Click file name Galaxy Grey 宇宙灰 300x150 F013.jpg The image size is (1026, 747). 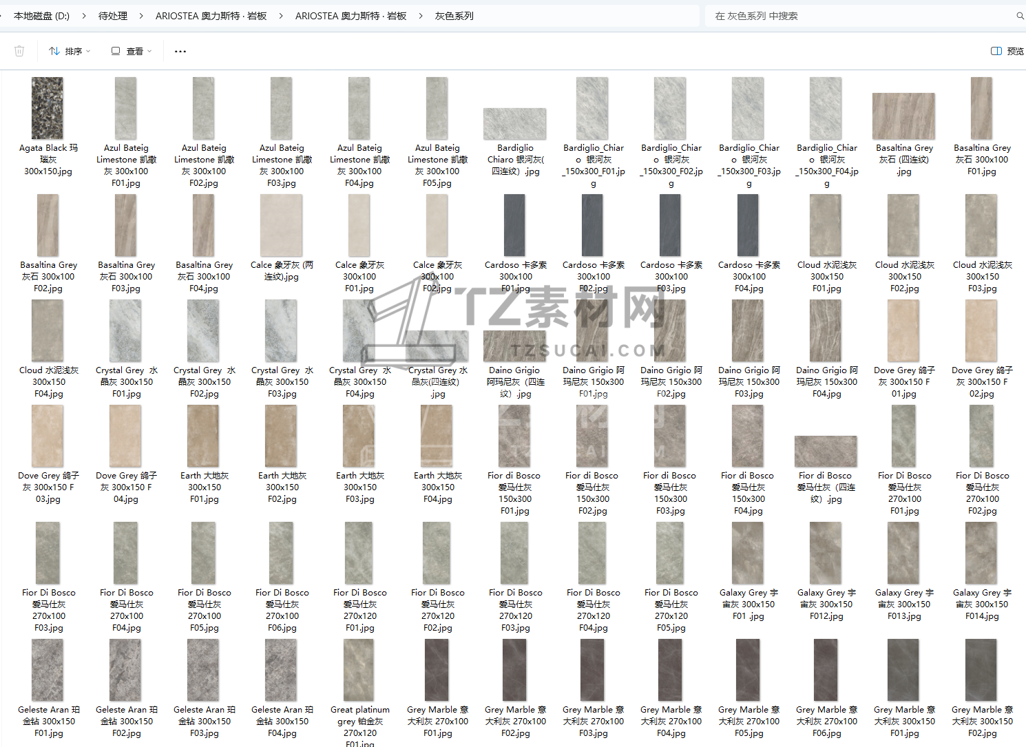(x=904, y=604)
